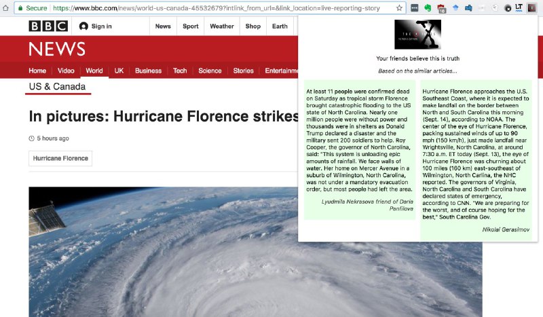Click the white round face extension icon
The height and width of the screenshot is (317, 543).
pyautogui.click(x=495, y=8)
